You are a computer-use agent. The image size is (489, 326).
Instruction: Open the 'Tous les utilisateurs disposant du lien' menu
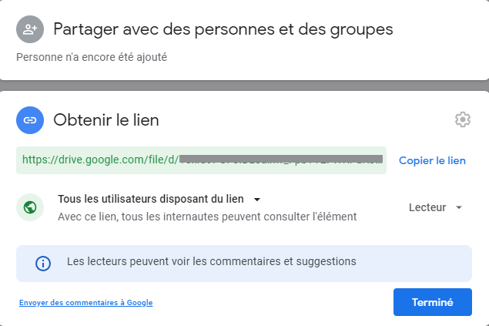[x=159, y=199]
